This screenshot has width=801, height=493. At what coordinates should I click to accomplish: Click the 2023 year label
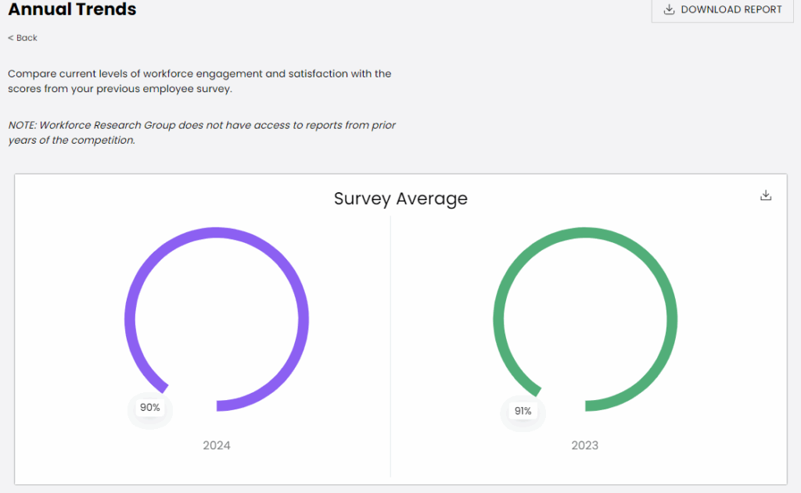click(585, 445)
